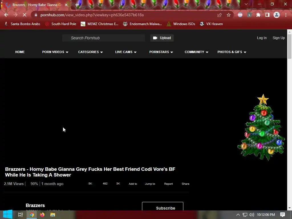The width and height of the screenshot is (292, 219).
Task: Open the Santa Bombs Arabs bookmark
Action: [22, 24]
